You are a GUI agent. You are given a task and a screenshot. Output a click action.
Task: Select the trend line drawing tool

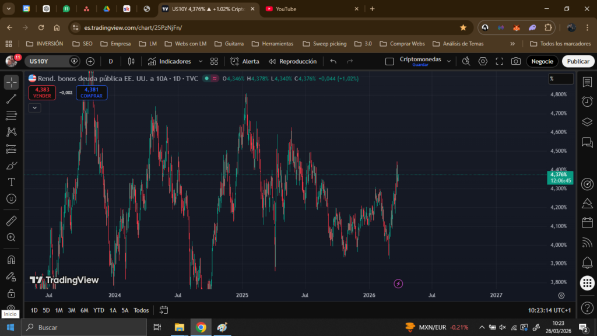(x=11, y=99)
